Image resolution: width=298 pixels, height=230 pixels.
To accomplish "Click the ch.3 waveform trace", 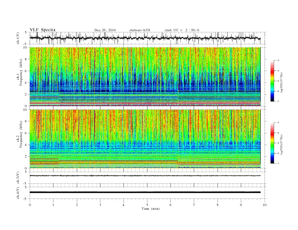I will (x=145, y=176).
